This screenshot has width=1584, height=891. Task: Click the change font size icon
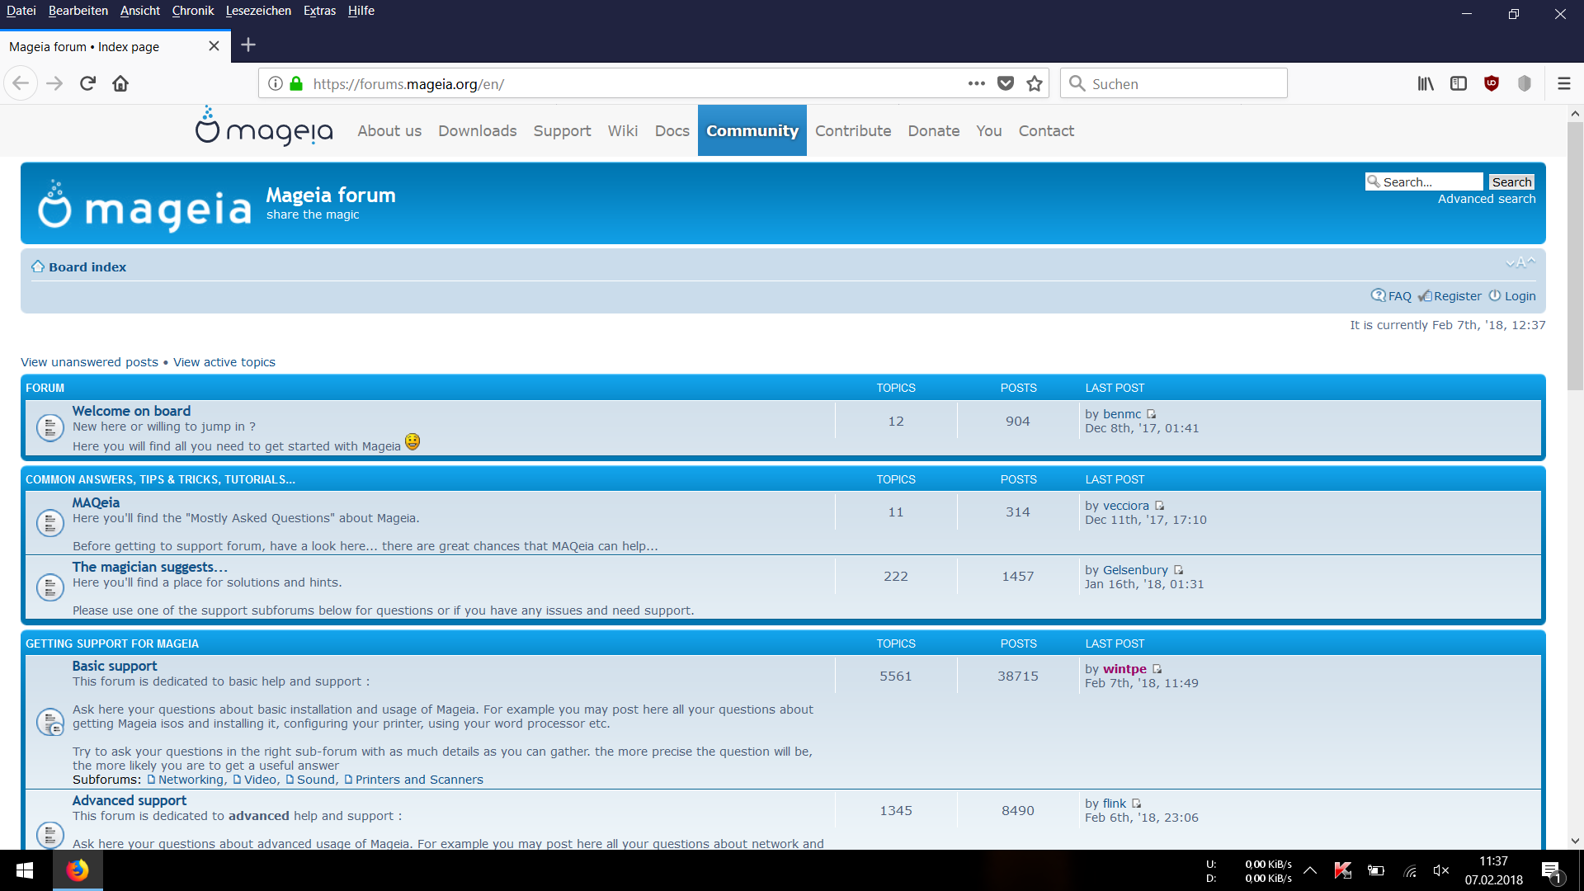(x=1520, y=263)
